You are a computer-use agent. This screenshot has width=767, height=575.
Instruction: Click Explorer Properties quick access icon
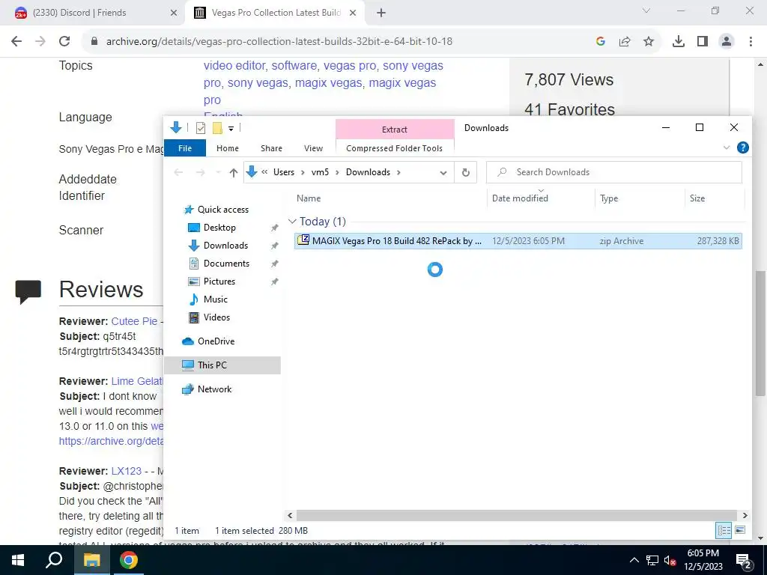(201, 128)
